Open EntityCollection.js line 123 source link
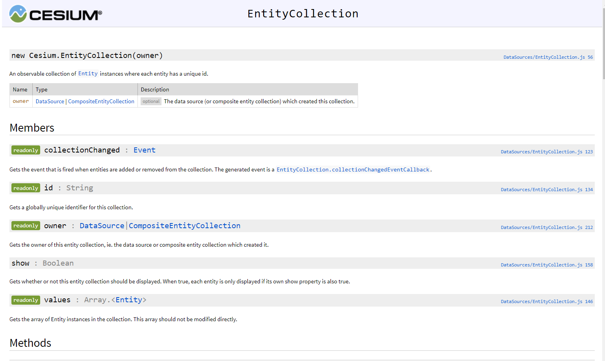This screenshot has width=605, height=361. [547, 152]
